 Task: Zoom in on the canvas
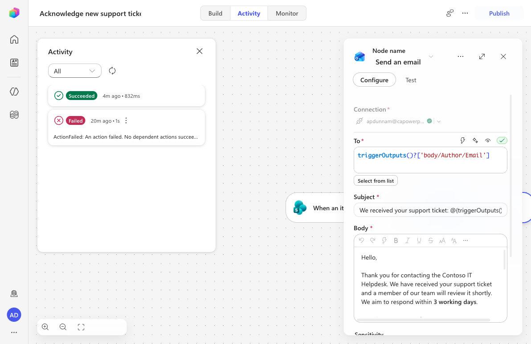(45, 327)
